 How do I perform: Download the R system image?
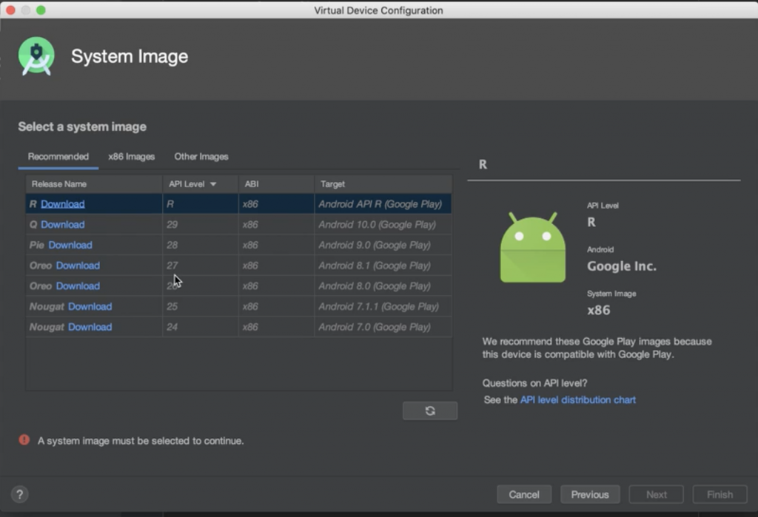(63, 204)
